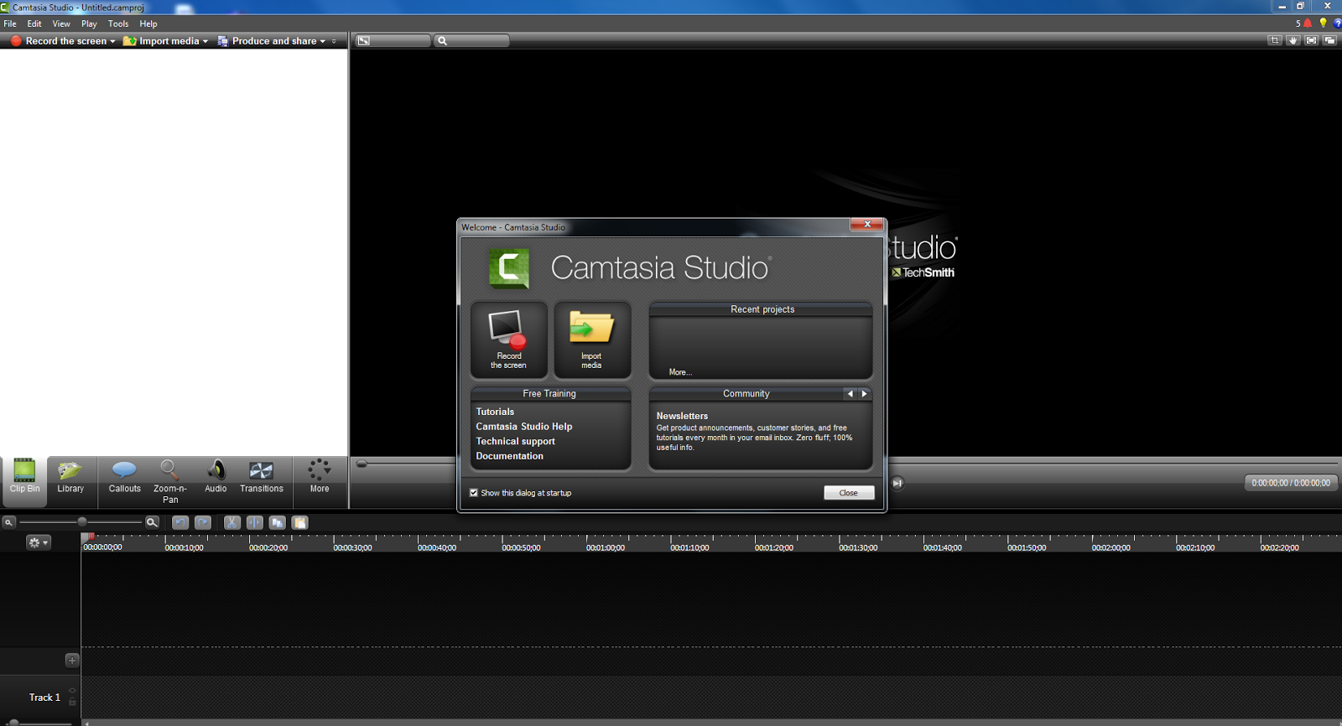The width and height of the screenshot is (1342, 726).
Task: Open Technical support link
Action: [516, 442]
